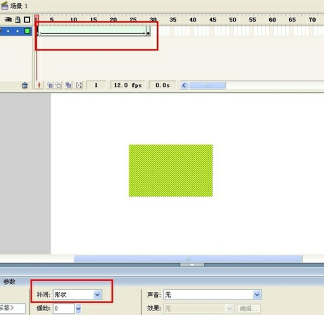Click the center frame button below timeline
Image resolution: width=324 pixels, height=315 pixels.
coord(40,85)
